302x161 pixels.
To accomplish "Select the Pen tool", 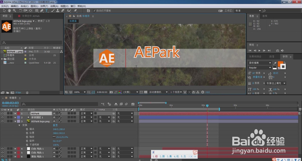I will tap(42, 11).
